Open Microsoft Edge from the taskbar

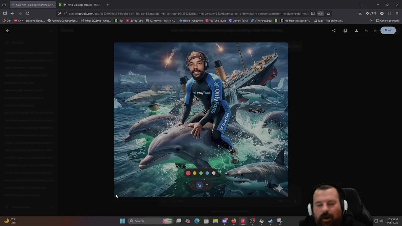tap(197, 221)
